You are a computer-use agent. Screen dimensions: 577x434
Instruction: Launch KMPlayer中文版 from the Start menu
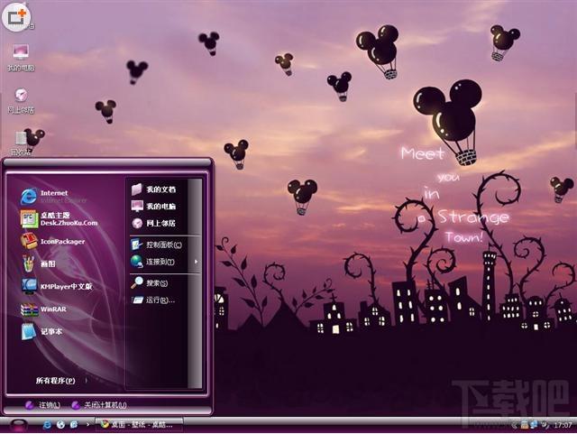click(x=56, y=286)
